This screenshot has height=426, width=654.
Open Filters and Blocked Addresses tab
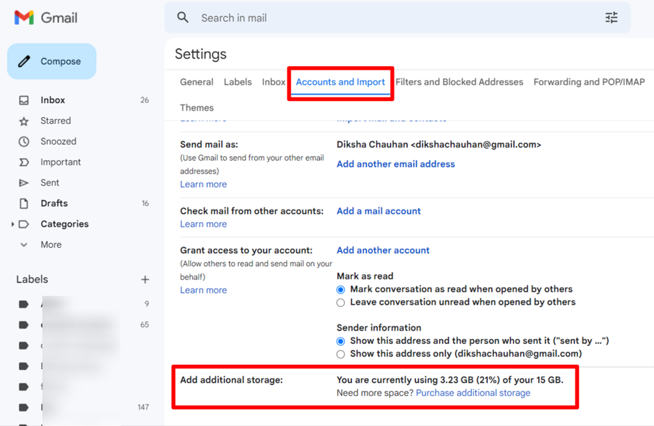click(x=459, y=82)
